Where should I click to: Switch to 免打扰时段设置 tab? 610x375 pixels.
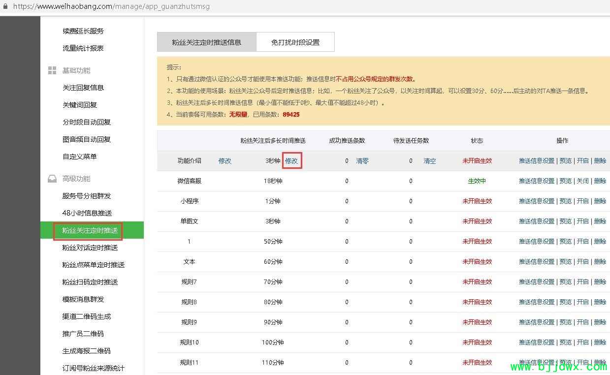[x=295, y=42]
